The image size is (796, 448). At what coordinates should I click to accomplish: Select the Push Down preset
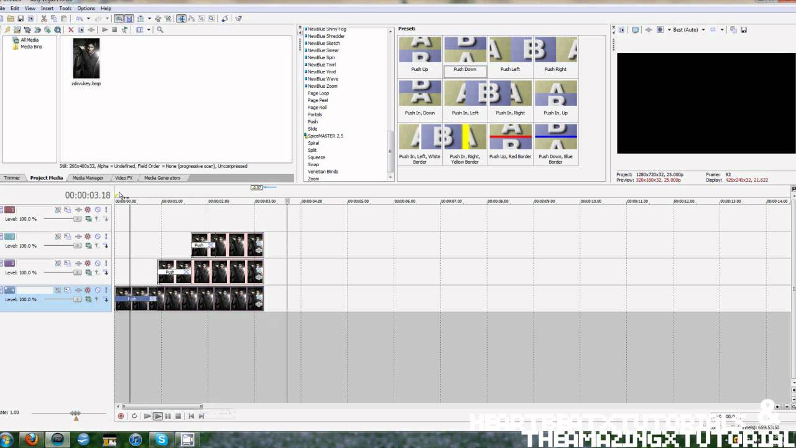click(x=465, y=56)
